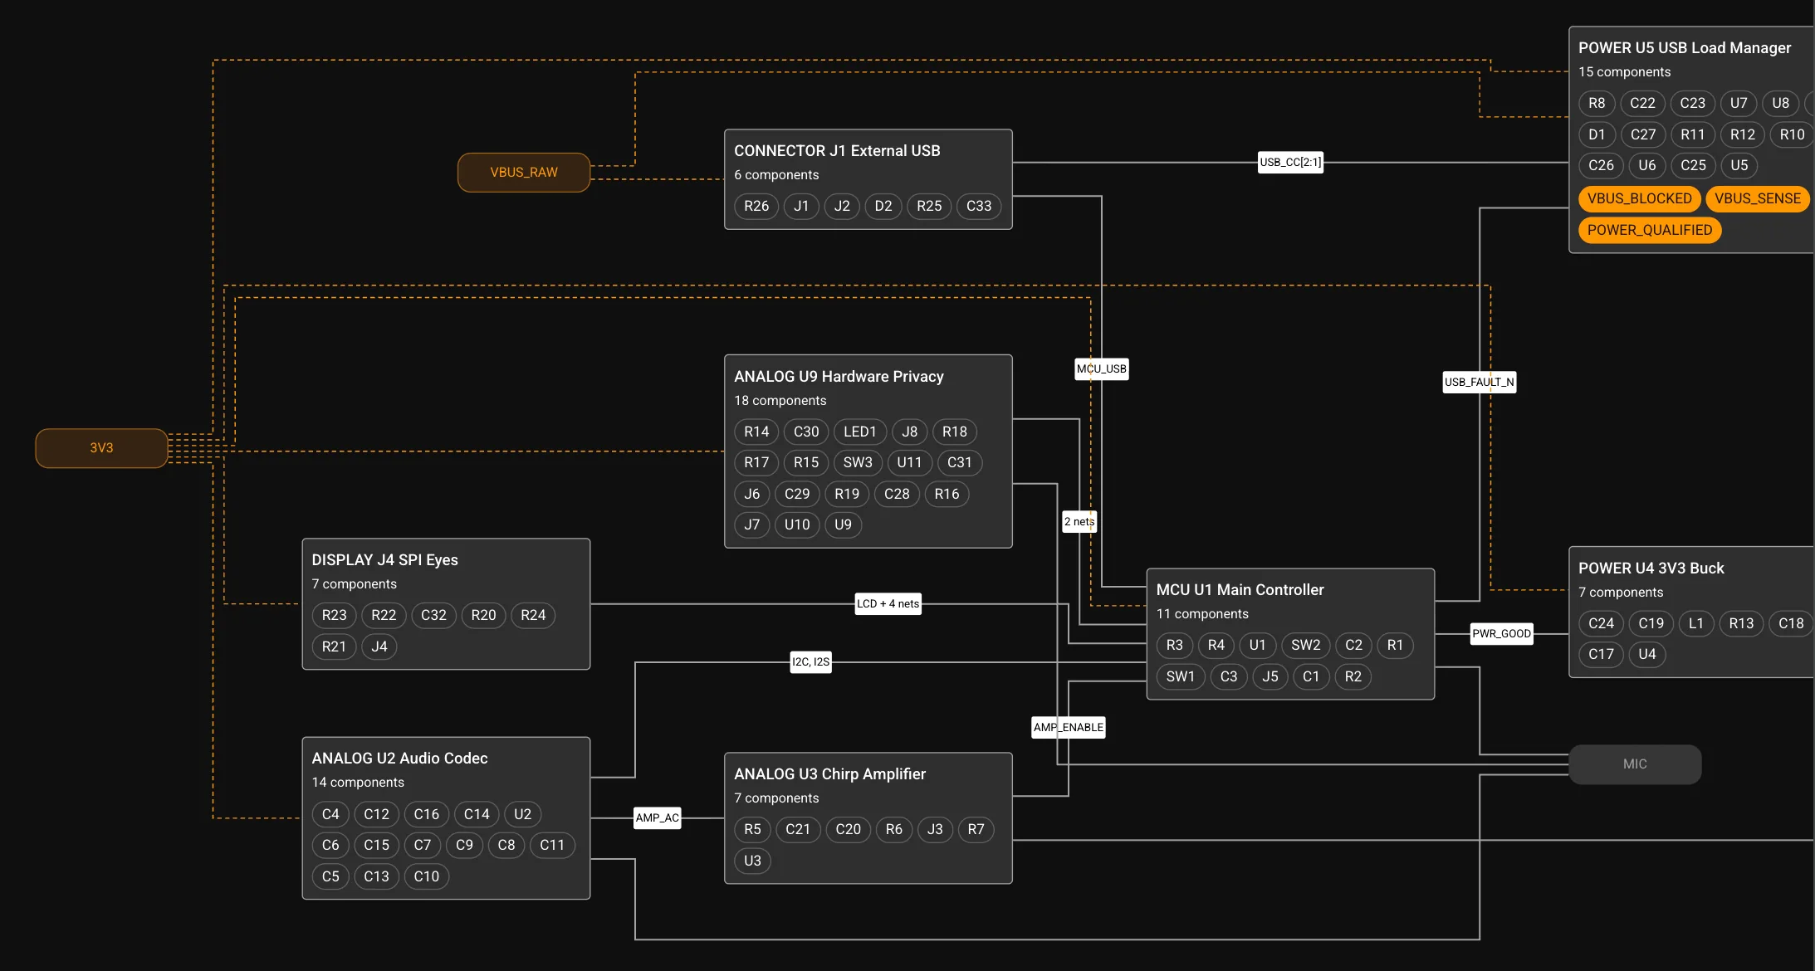The height and width of the screenshot is (971, 1815).
Task: Select POWER U5 USB Load Manager title
Action: (1685, 48)
